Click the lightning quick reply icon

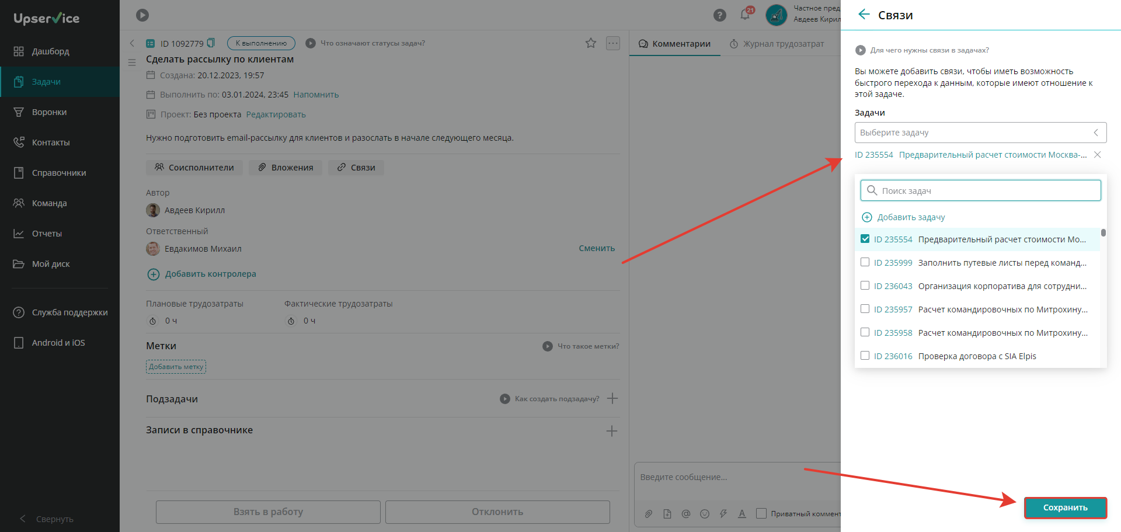click(723, 514)
